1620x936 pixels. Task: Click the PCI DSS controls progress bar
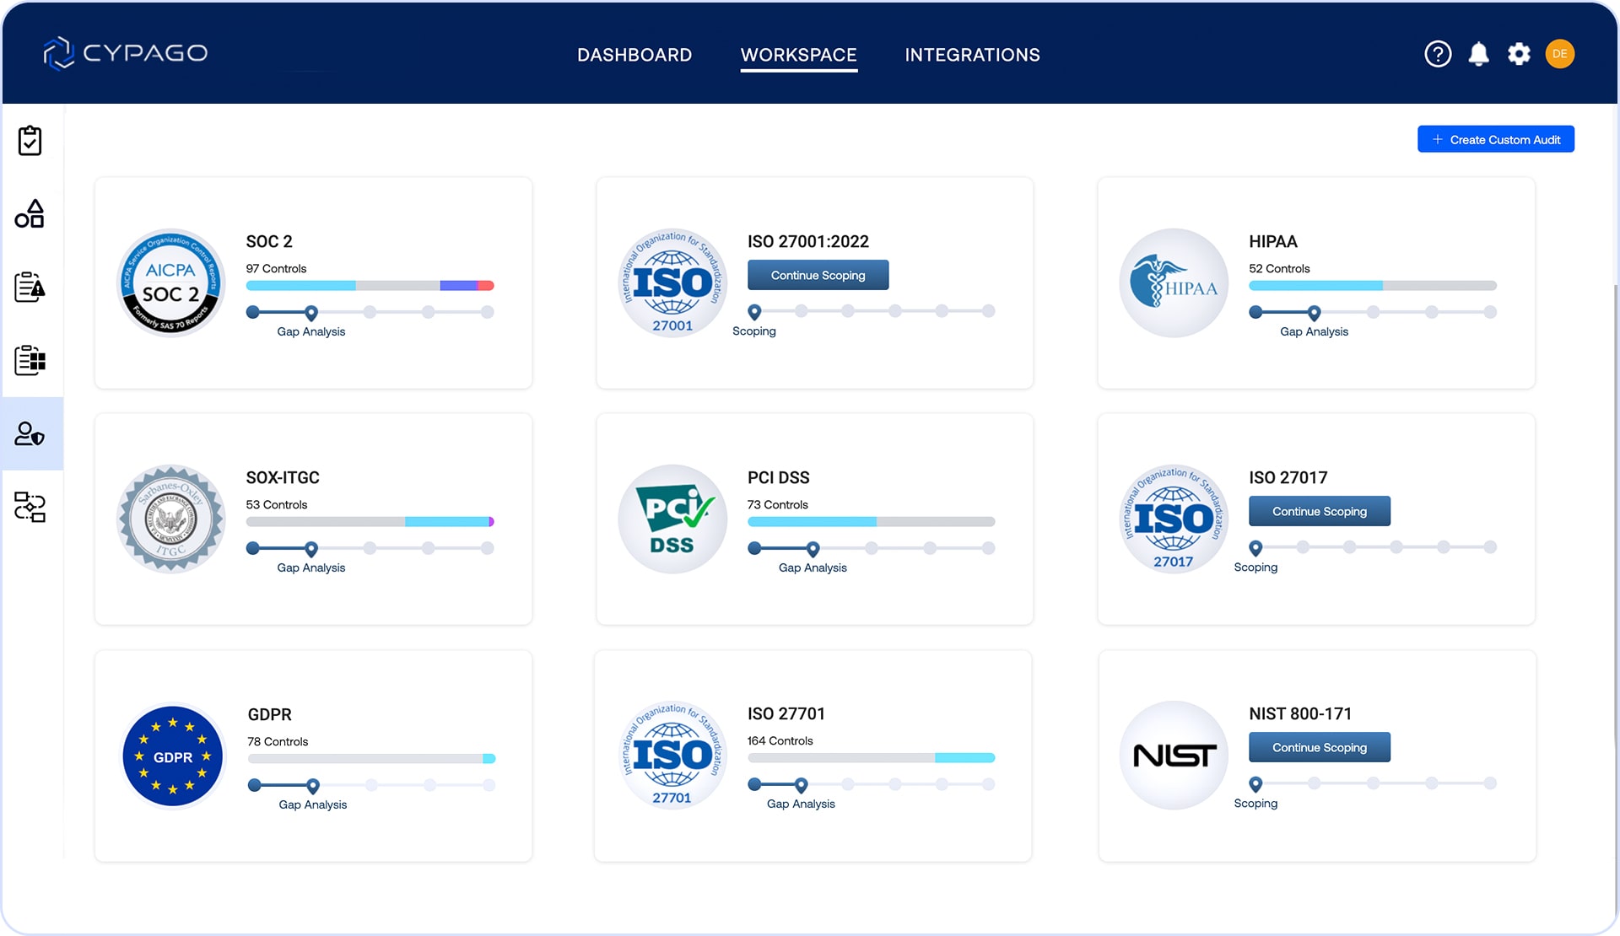(871, 522)
